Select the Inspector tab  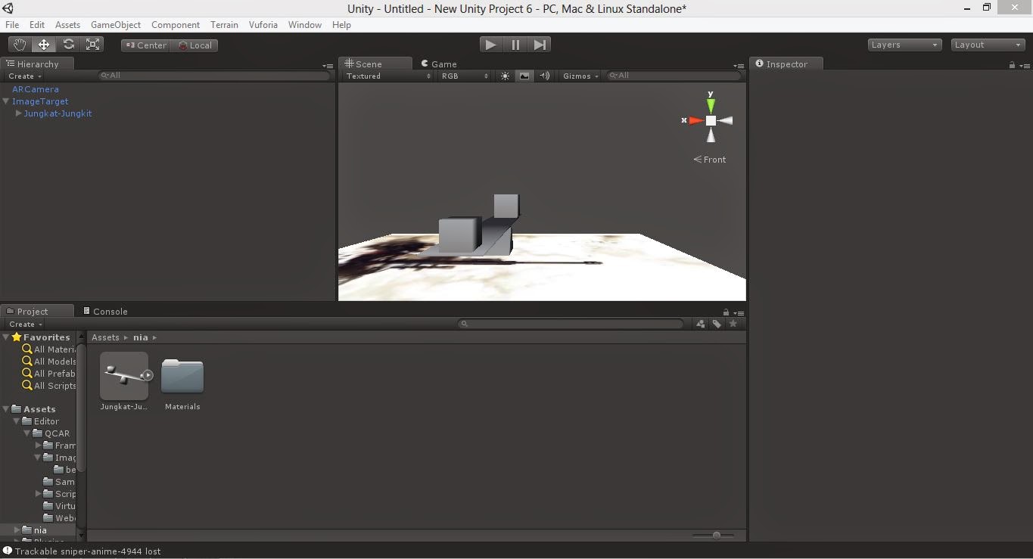(x=786, y=64)
